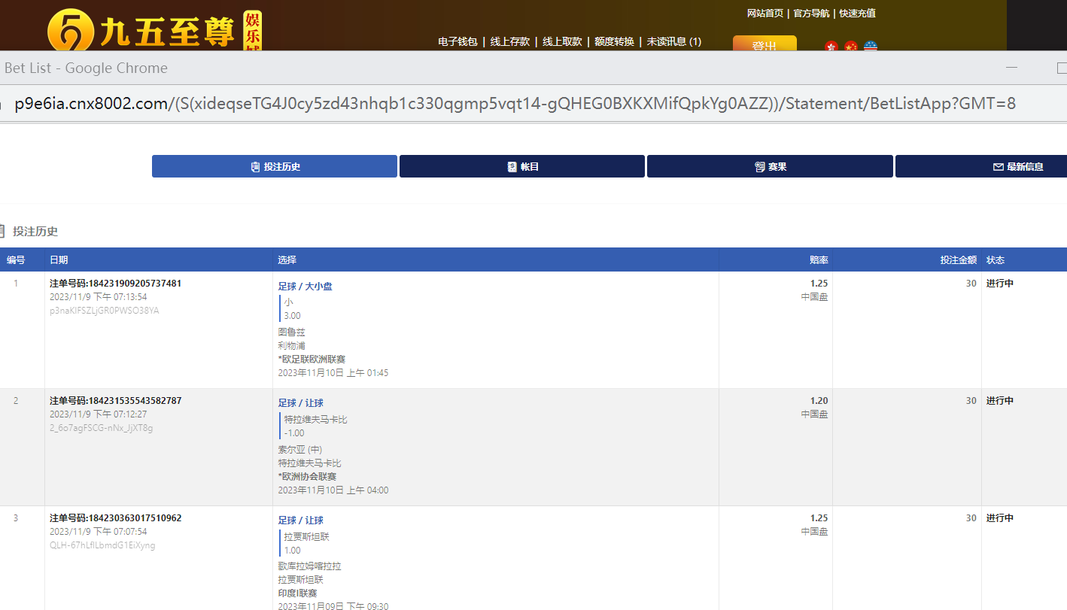
Task: Click the 进行中 status in row 1
Action: point(1000,284)
